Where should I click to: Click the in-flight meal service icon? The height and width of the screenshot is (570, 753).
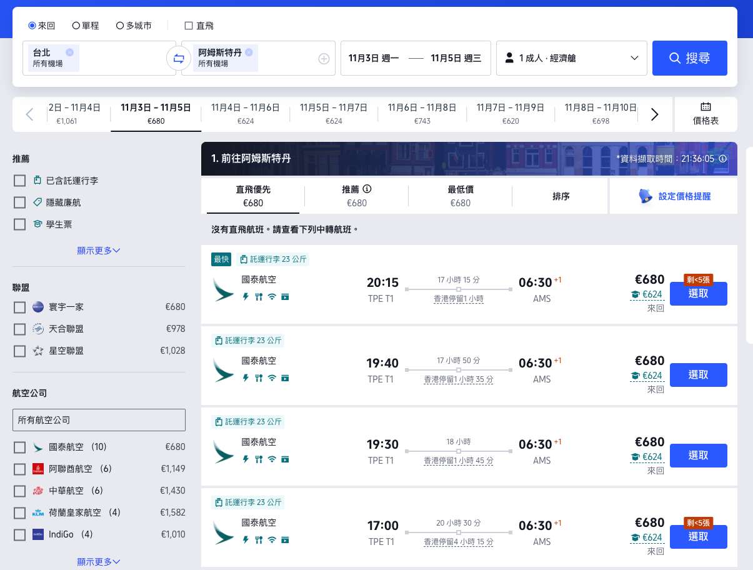click(259, 297)
